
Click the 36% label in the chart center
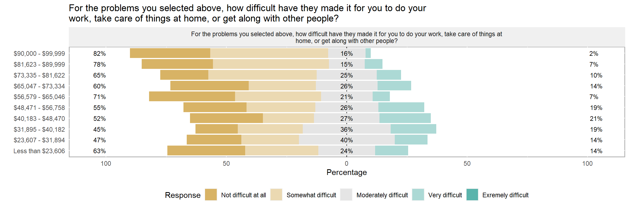[x=346, y=130]
